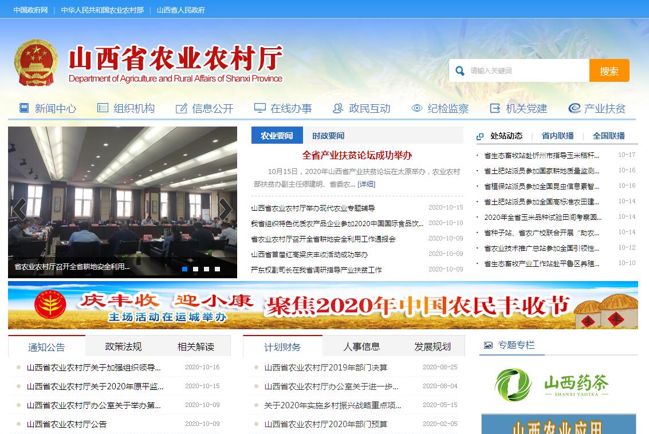Image resolution: width=649 pixels, height=434 pixels.
Task: Select the last carousel indicator dot
Action: click(x=218, y=269)
